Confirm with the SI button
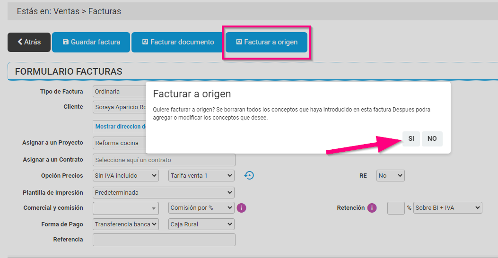Viewport: 498px width, 258px height. coord(411,138)
